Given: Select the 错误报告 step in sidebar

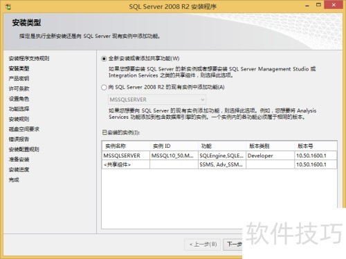Looking at the screenshot, I should click(x=19, y=140).
